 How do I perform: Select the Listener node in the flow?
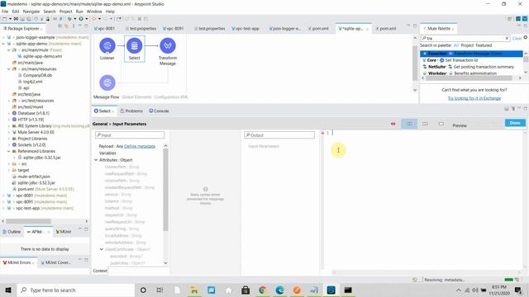pos(107,46)
